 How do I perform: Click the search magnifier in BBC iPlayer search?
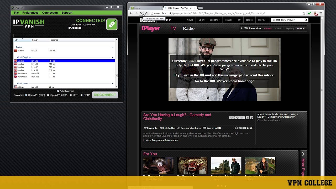(306, 20)
